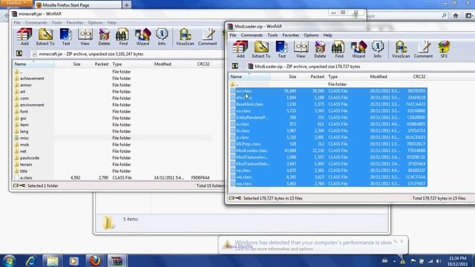Viewport: 475px width, 267px height.
Task: Go up one level in minecraft.jar window
Action: pyautogui.click(x=19, y=53)
